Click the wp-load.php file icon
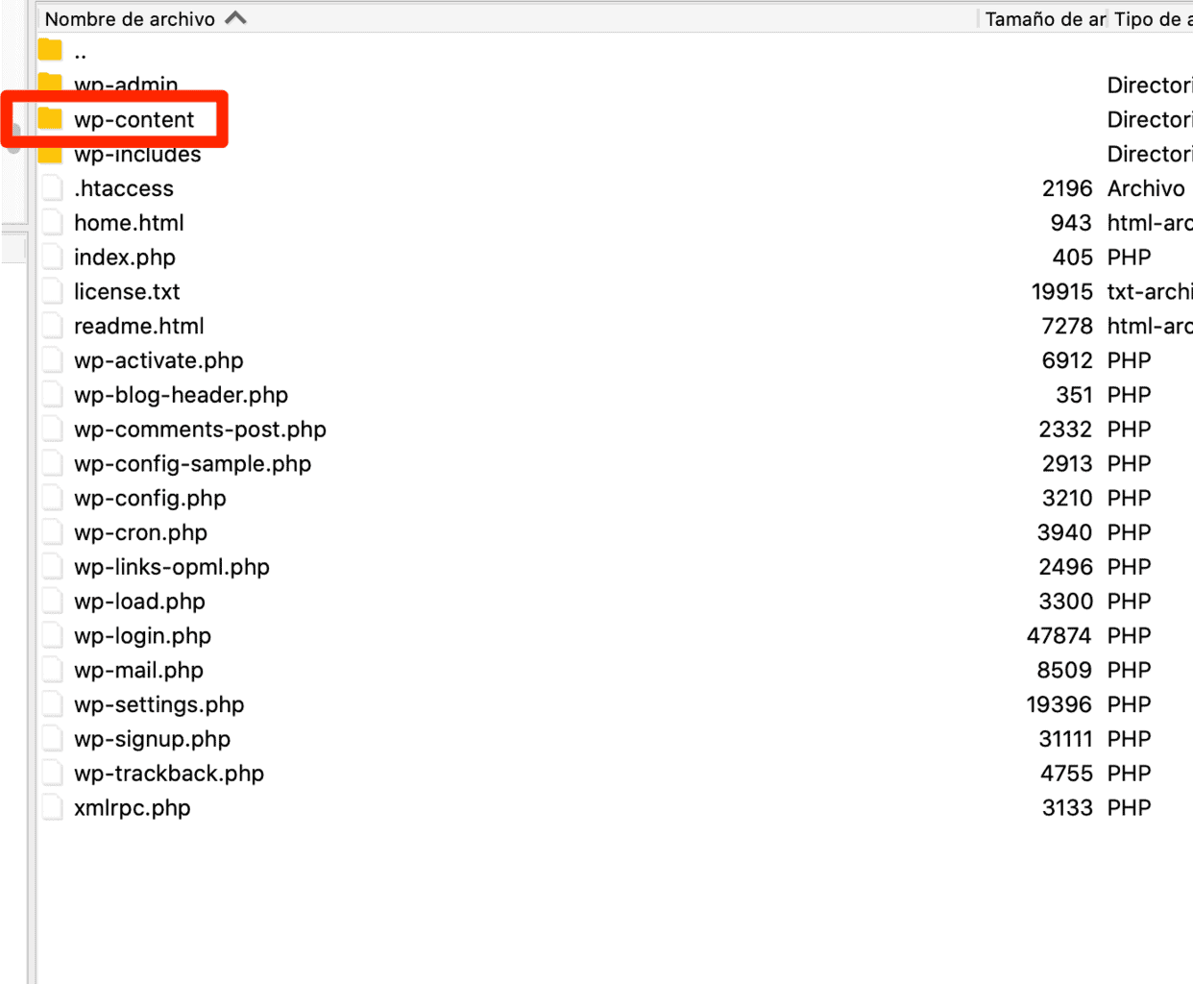1193x984 pixels. (x=53, y=602)
